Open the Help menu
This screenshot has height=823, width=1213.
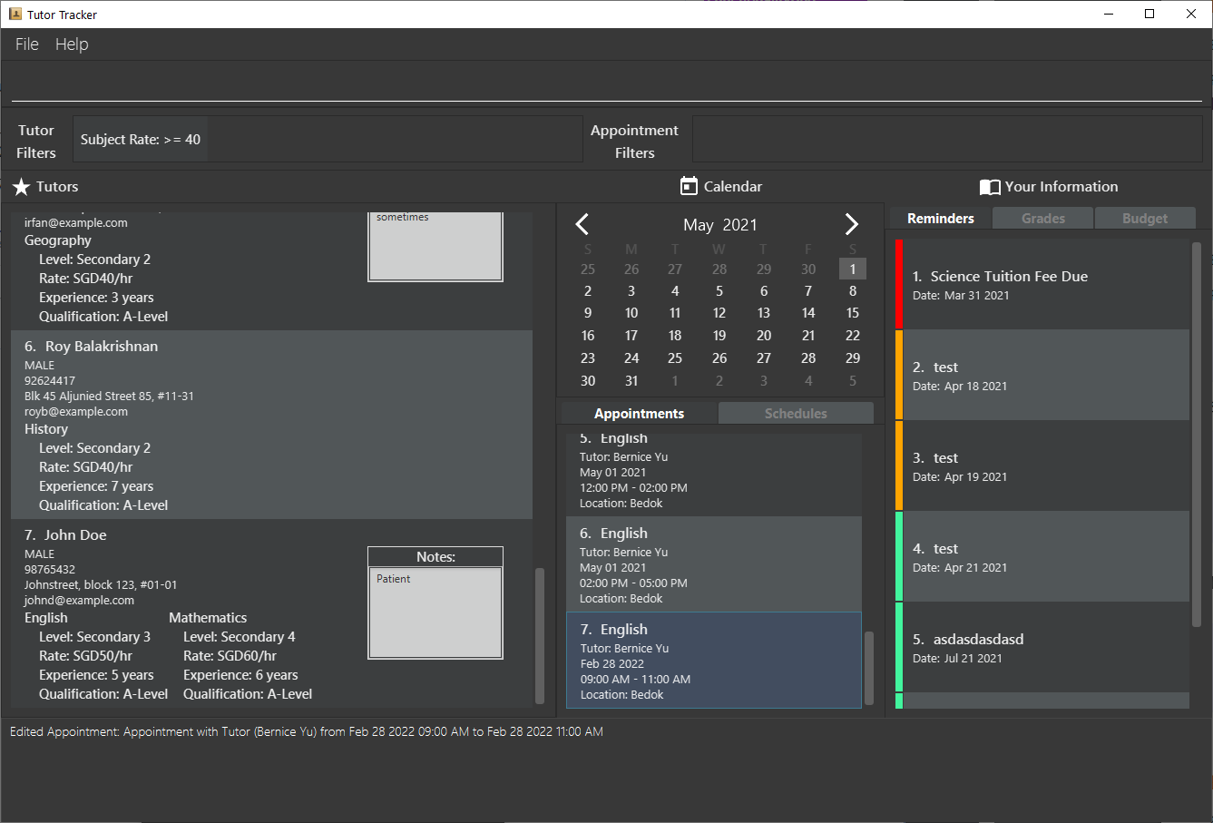72,44
